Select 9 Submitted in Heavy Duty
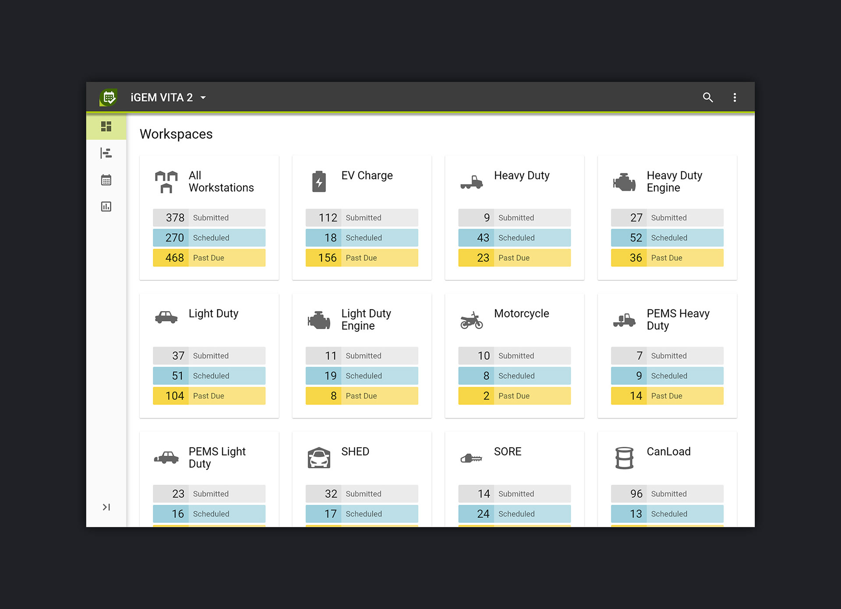841x609 pixels. [515, 217]
